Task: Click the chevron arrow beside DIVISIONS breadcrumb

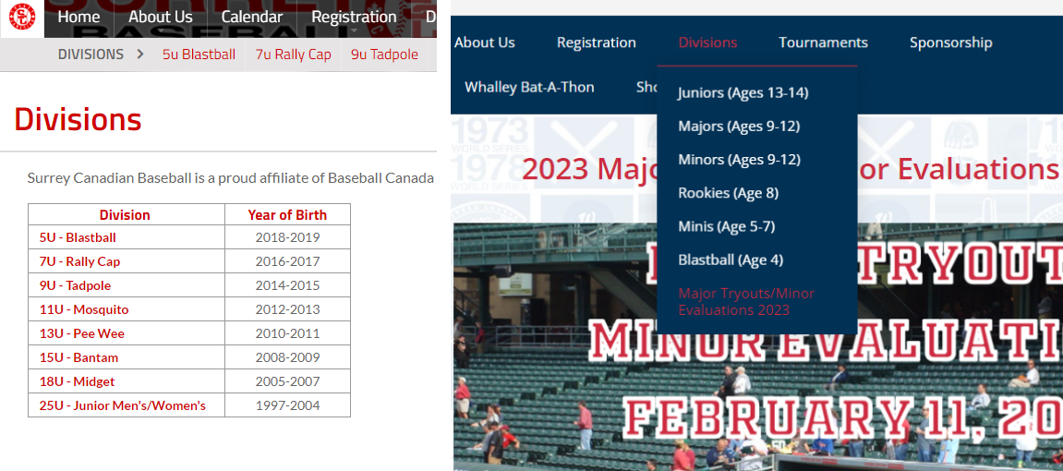Action: 140,54
